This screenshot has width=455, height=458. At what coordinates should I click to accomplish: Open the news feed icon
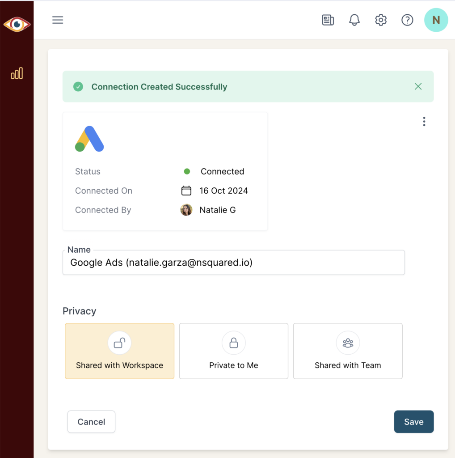coord(328,20)
